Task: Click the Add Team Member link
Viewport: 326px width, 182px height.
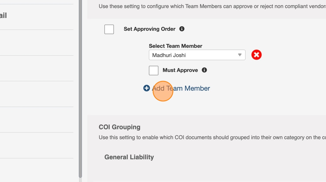Action: coord(181,88)
